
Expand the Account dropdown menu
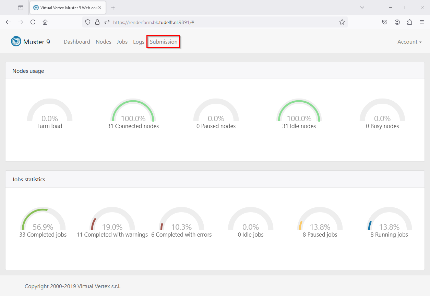click(x=409, y=42)
